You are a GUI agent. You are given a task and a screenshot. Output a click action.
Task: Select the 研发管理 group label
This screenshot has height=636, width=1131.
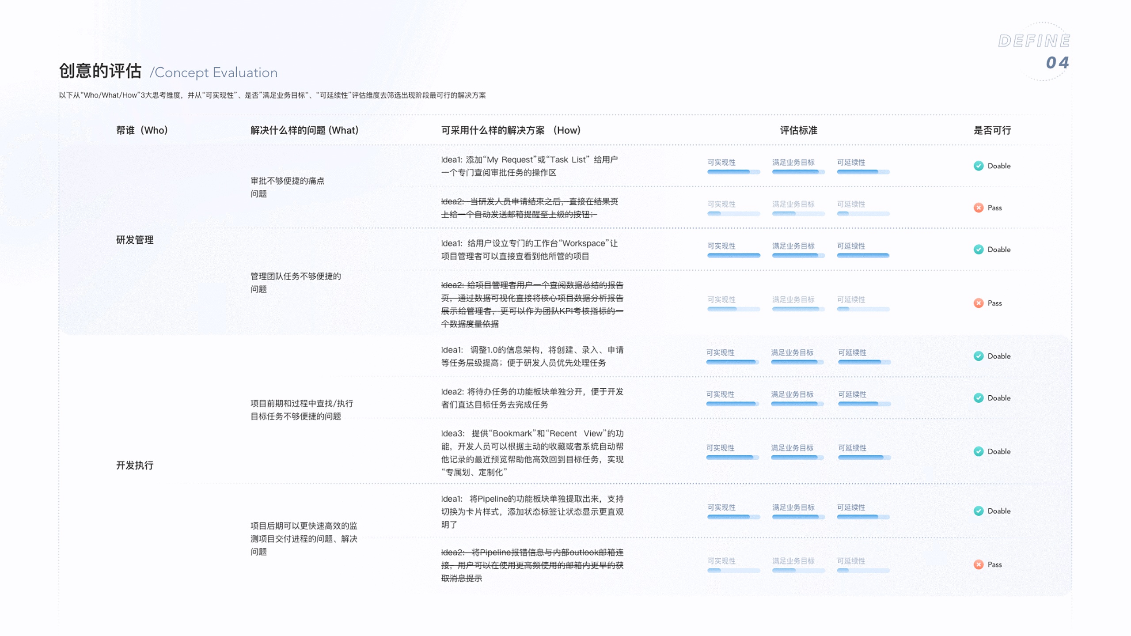coord(135,240)
